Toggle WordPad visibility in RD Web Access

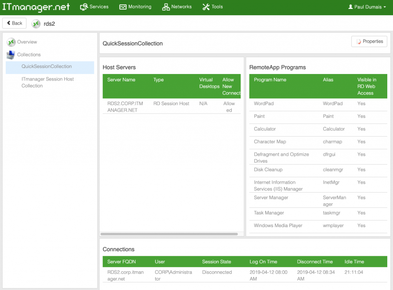[x=361, y=103]
